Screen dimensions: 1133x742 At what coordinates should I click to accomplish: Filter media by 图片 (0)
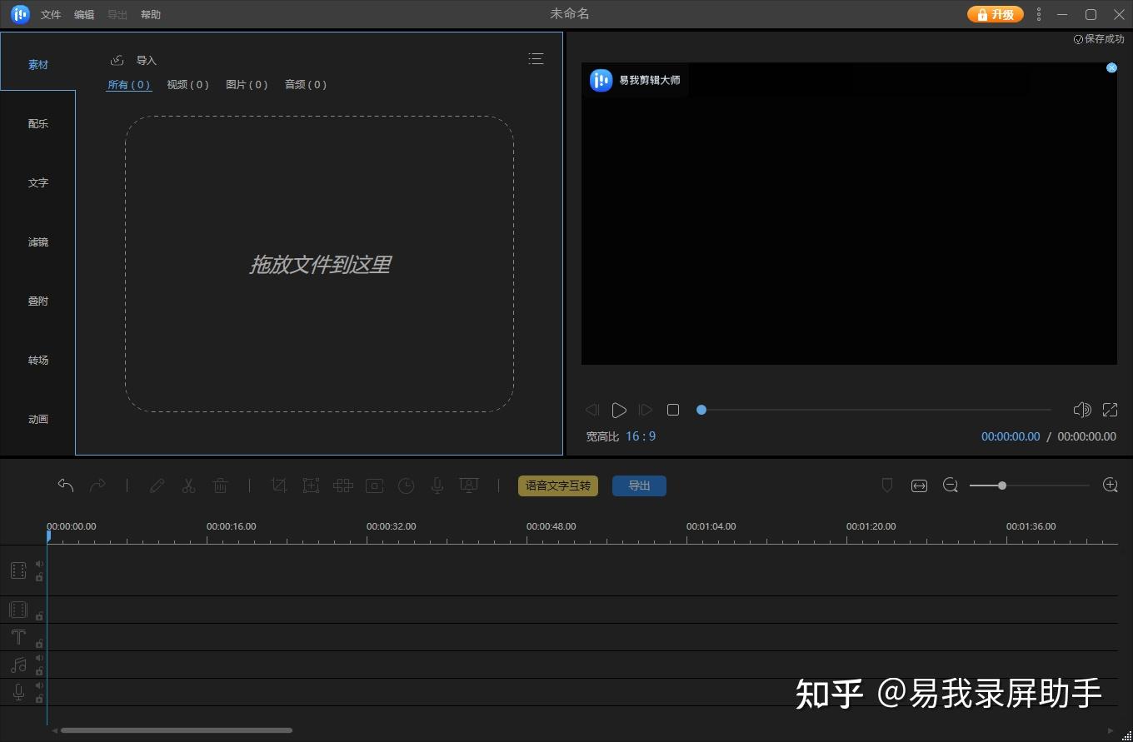247,84
